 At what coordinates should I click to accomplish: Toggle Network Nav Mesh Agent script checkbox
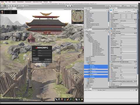113,62
